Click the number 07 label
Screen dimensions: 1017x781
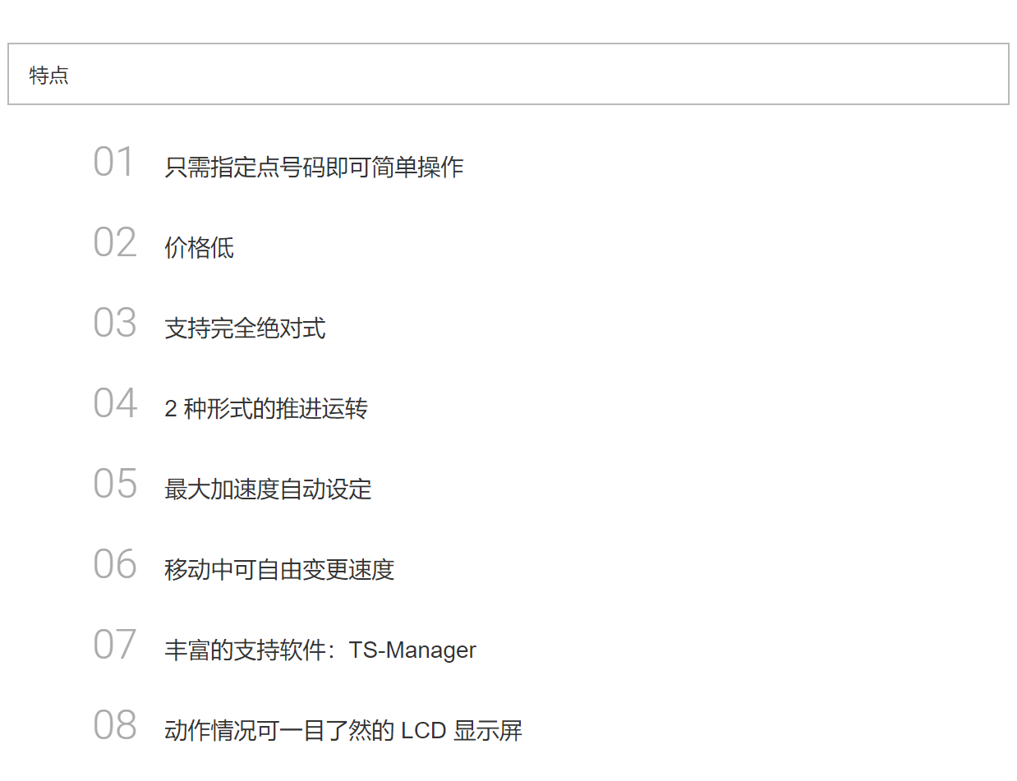pos(114,645)
